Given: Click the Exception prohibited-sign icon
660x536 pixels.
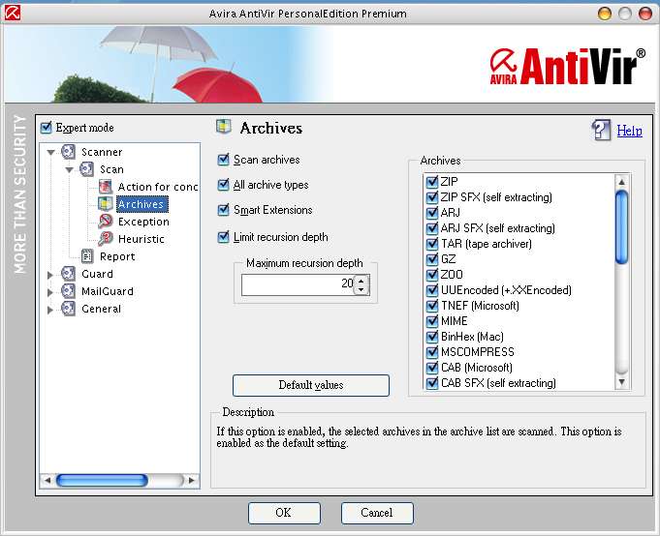Looking at the screenshot, I should (x=106, y=221).
